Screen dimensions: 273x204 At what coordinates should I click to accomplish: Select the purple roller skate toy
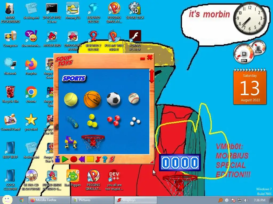coord(71,142)
